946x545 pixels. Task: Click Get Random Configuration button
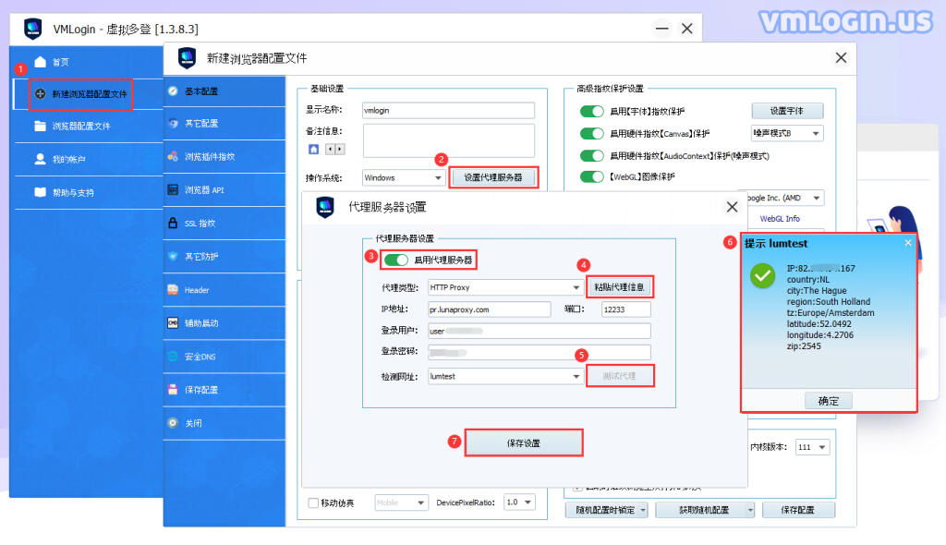pyautogui.click(x=705, y=510)
